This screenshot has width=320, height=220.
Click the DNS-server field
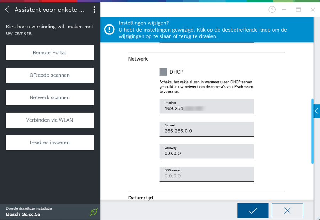[206, 174]
